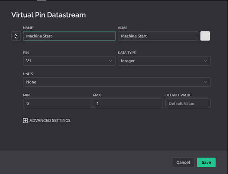
Task: Click the Alias input field
Action: 158,36
